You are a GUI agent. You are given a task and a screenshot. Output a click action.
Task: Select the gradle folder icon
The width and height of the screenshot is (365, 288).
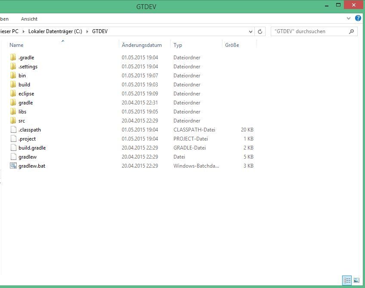(13, 102)
